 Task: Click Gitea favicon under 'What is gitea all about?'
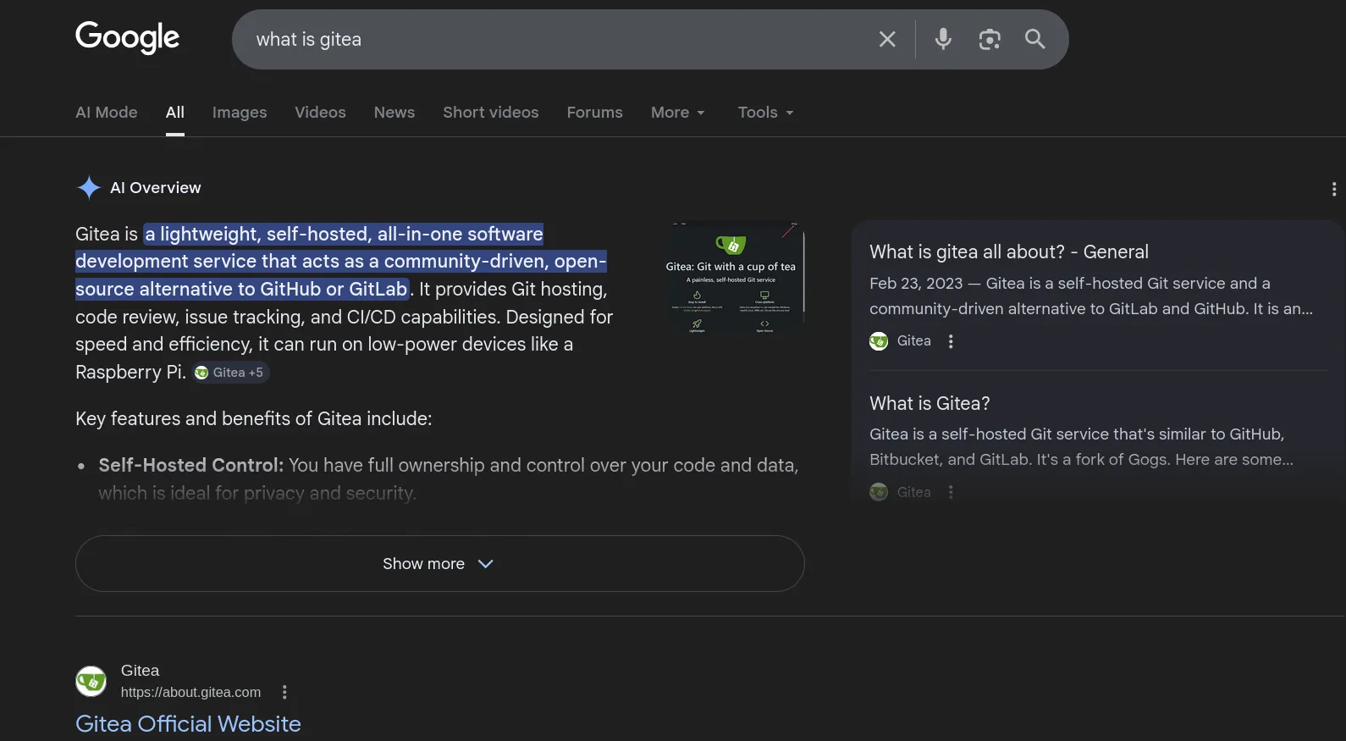[x=879, y=341]
